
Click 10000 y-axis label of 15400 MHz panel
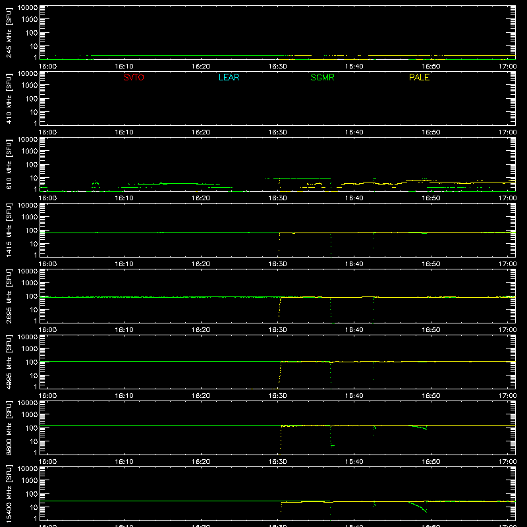coord(28,469)
